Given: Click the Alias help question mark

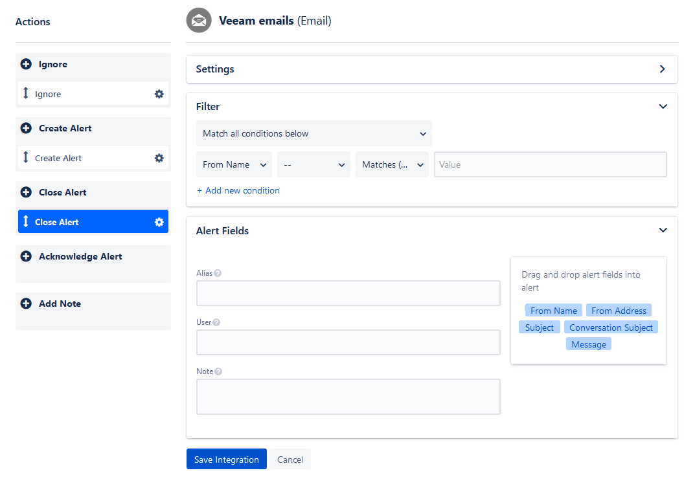Looking at the screenshot, I should pos(218,273).
